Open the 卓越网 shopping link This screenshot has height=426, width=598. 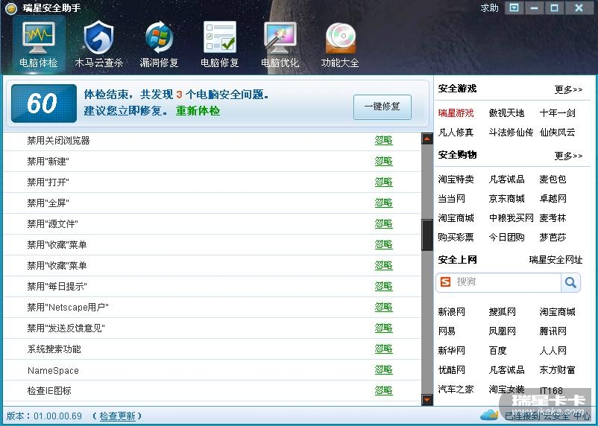point(553,199)
